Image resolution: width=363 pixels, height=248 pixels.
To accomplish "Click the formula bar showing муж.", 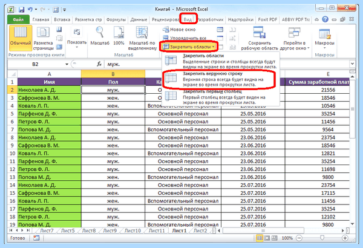I will [x=227, y=64].
